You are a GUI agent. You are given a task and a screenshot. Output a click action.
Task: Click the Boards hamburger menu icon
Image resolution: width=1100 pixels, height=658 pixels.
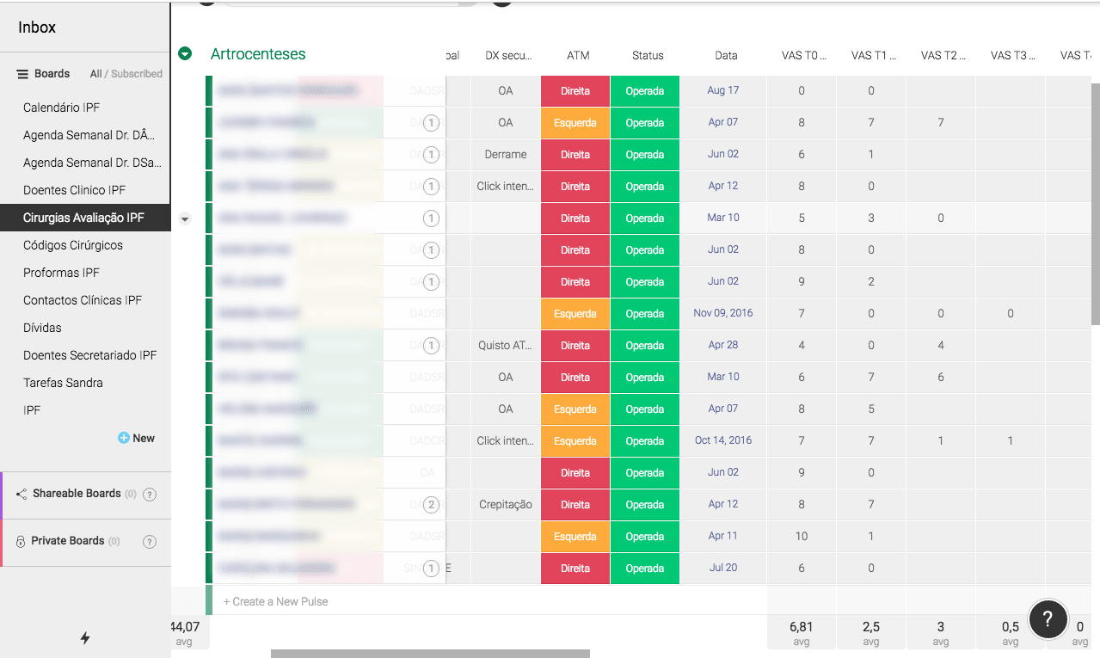click(23, 74)
